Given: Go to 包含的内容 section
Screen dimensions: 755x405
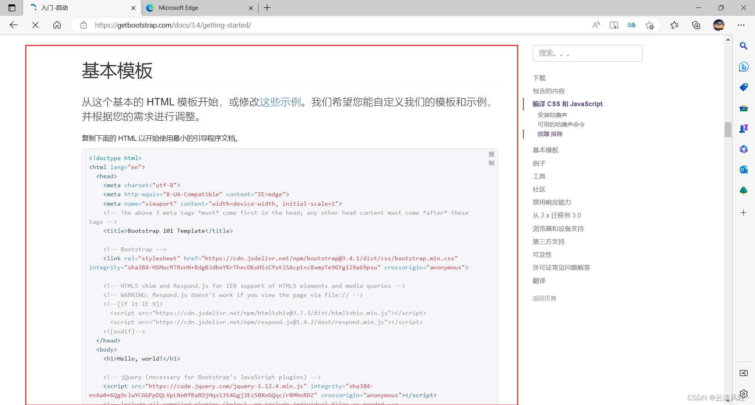Looking at the screenshot, I should pyautogui.click(x=549, y=91).
